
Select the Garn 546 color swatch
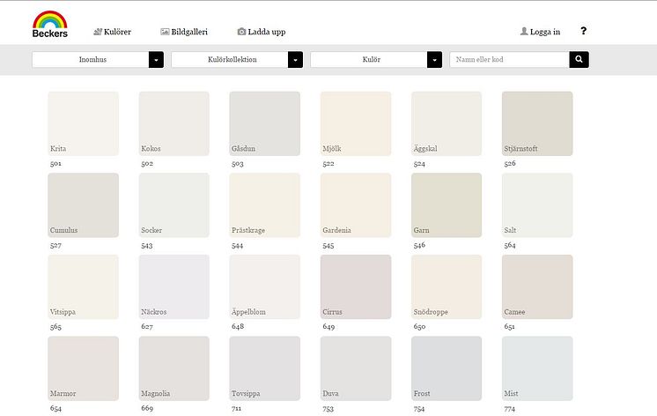[x=447, y=205]
